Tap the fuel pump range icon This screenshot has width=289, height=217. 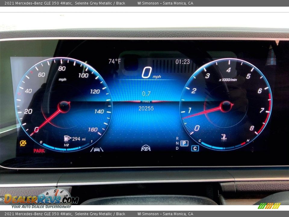pyautogui.click(x=67, y=138)
